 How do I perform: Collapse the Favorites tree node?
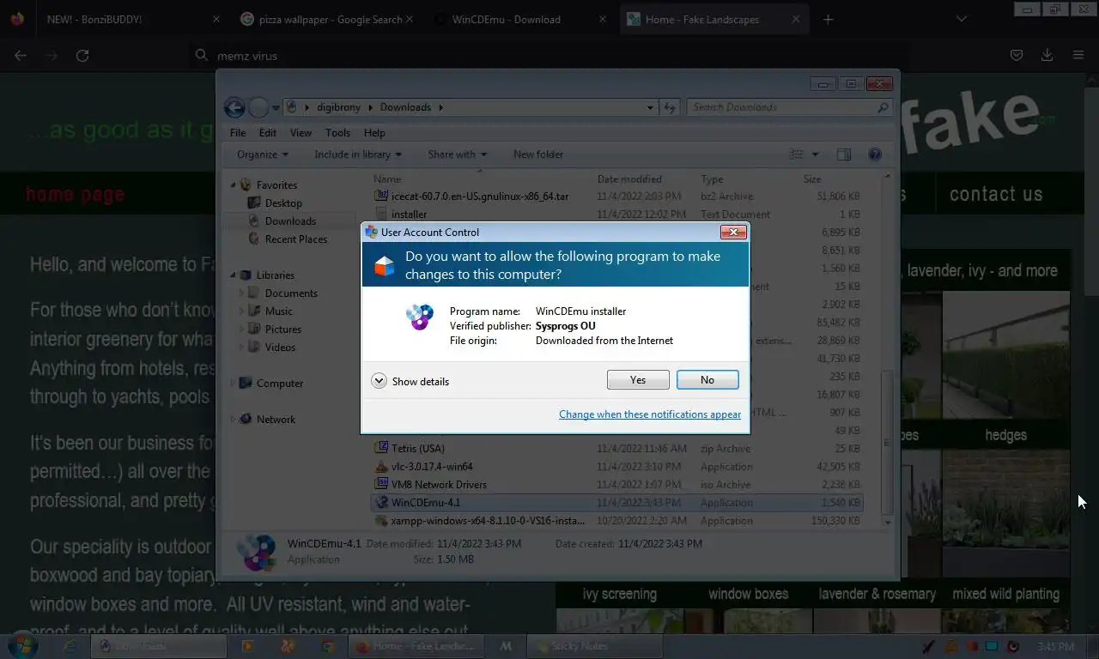tap(233, 184)
